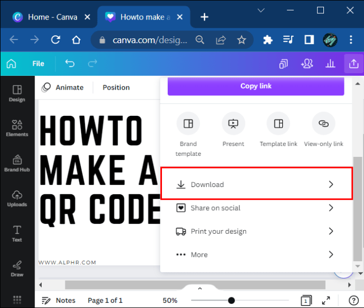
Task: Open the Brand Hub panel
Action: (17, 164)
